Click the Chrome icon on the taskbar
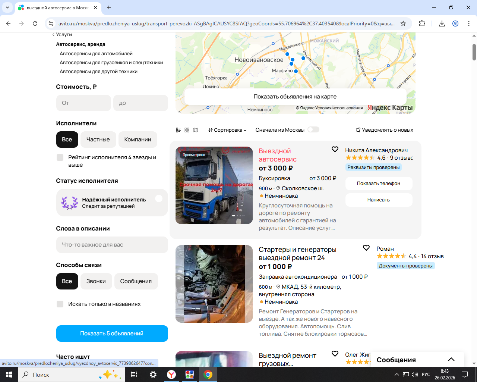The height and width of the screenshot is (382, 477). pos(208,375)
